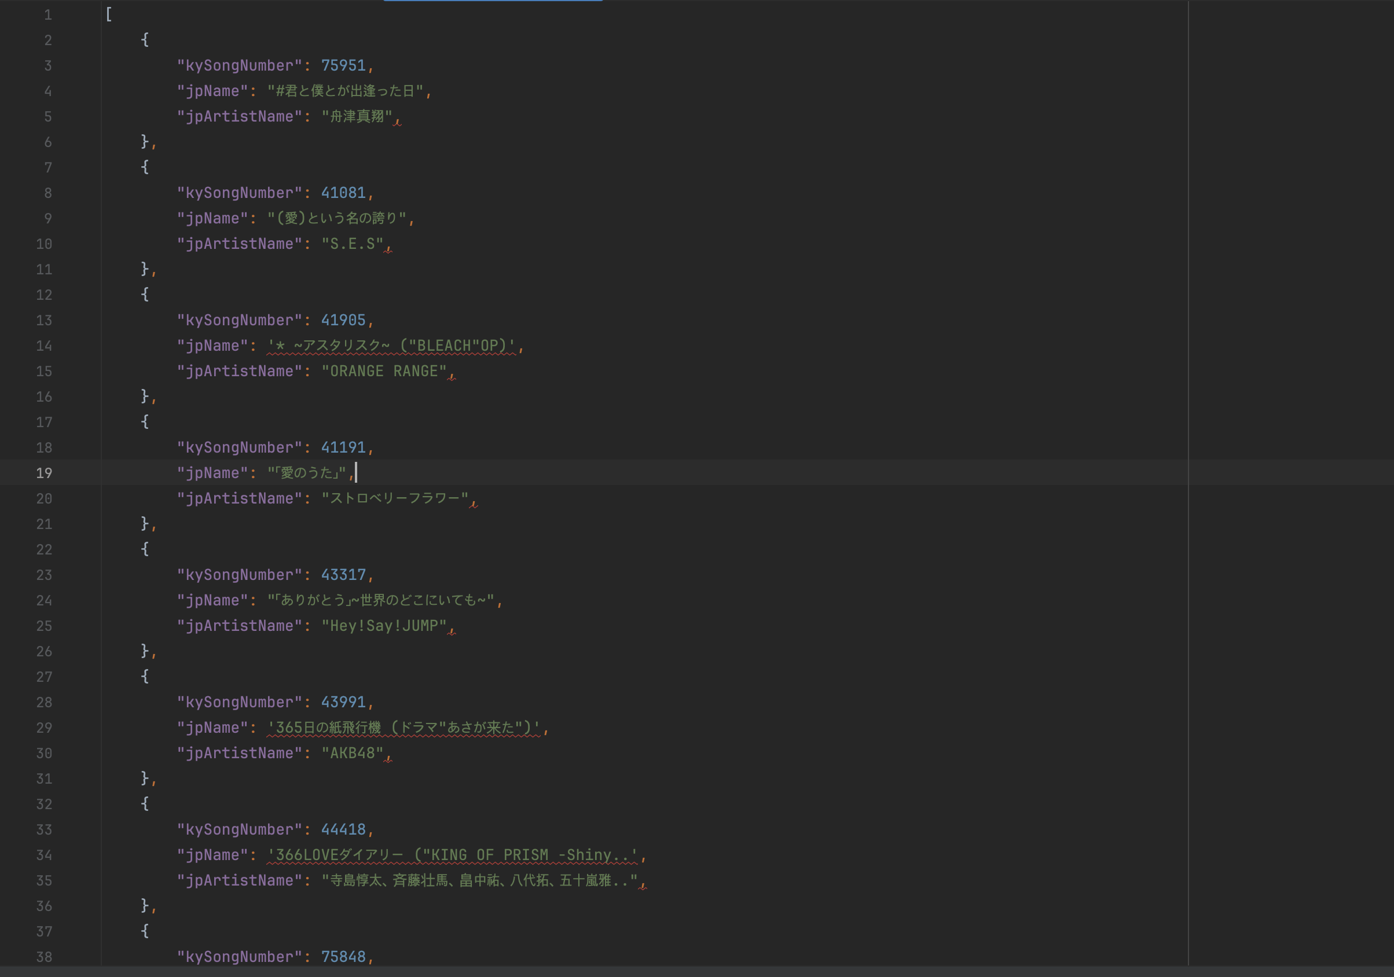
Task: Click the underlined string starting '366LOVEダイアリー
Action: pos(453,855)
